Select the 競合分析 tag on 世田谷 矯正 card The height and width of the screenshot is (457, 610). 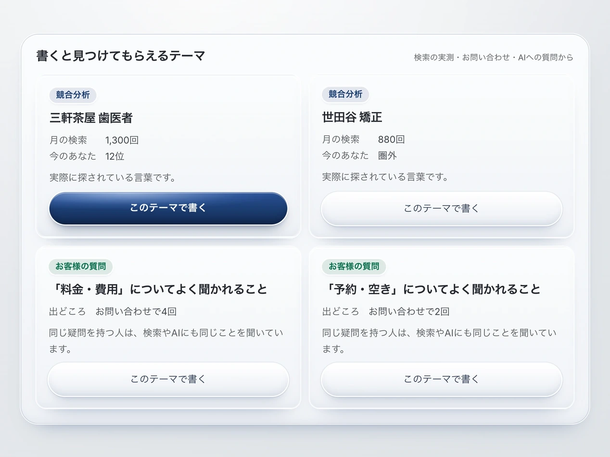345,94
